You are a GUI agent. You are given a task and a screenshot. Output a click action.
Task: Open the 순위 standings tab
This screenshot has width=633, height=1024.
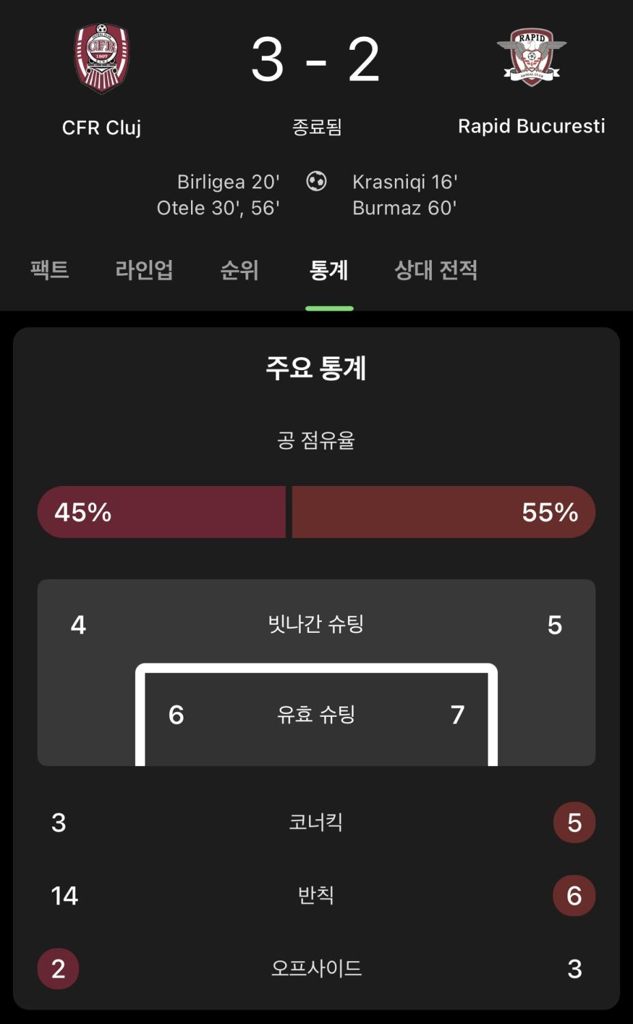coord(239,270)
